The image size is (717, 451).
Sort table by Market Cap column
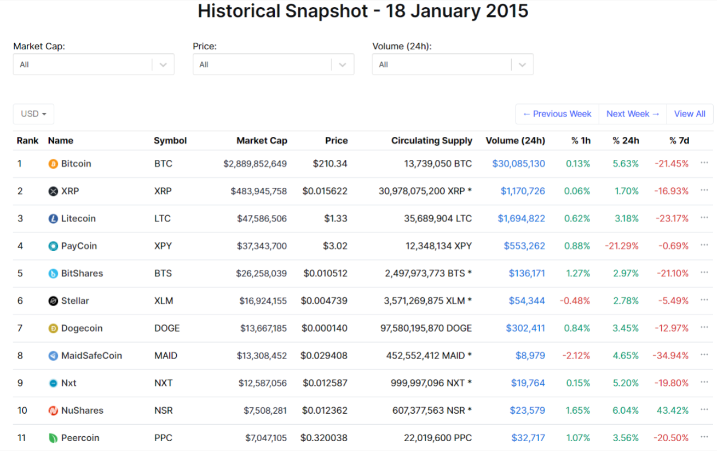[262, 141]
